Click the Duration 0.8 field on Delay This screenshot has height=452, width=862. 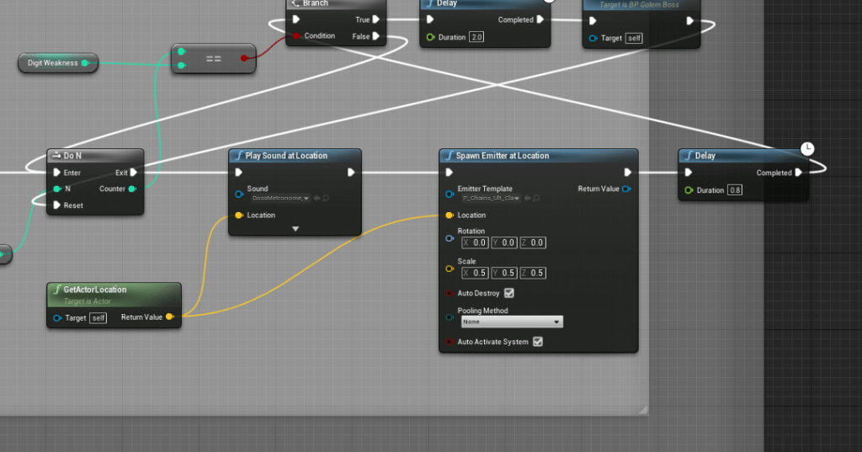734,190
